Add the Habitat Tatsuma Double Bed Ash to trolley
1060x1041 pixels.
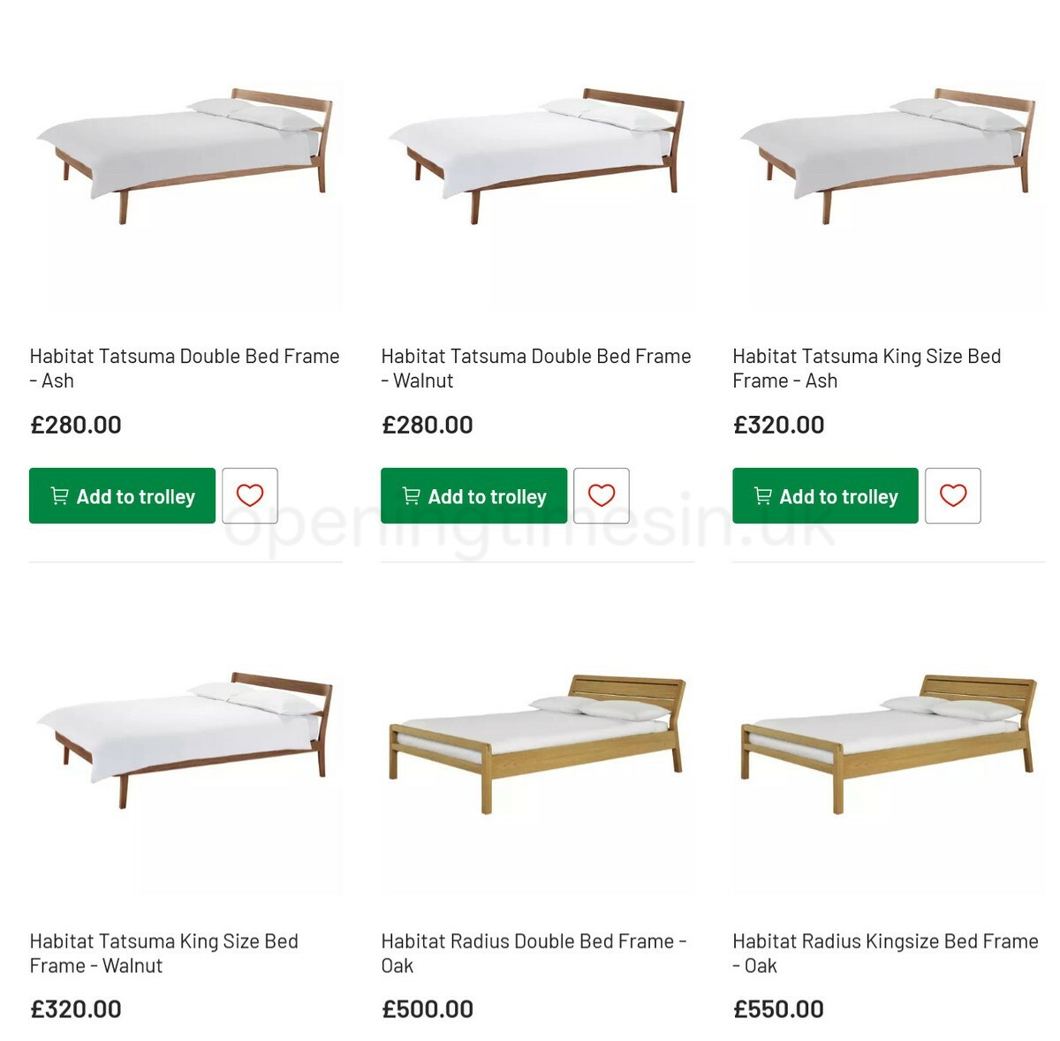[121, 495]
